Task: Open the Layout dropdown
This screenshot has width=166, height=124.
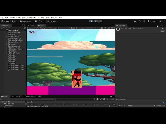Action: click(x=152, y=21)
